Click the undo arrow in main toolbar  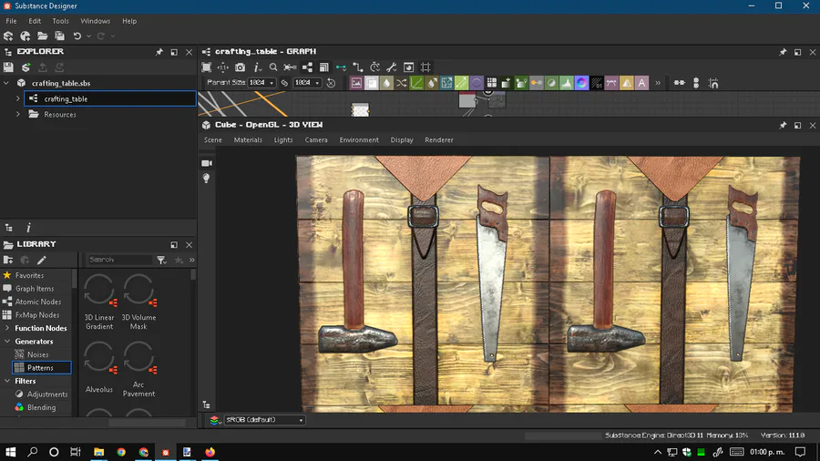click(77, 36)
